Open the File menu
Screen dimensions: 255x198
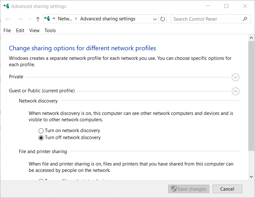tap(7, 30)
